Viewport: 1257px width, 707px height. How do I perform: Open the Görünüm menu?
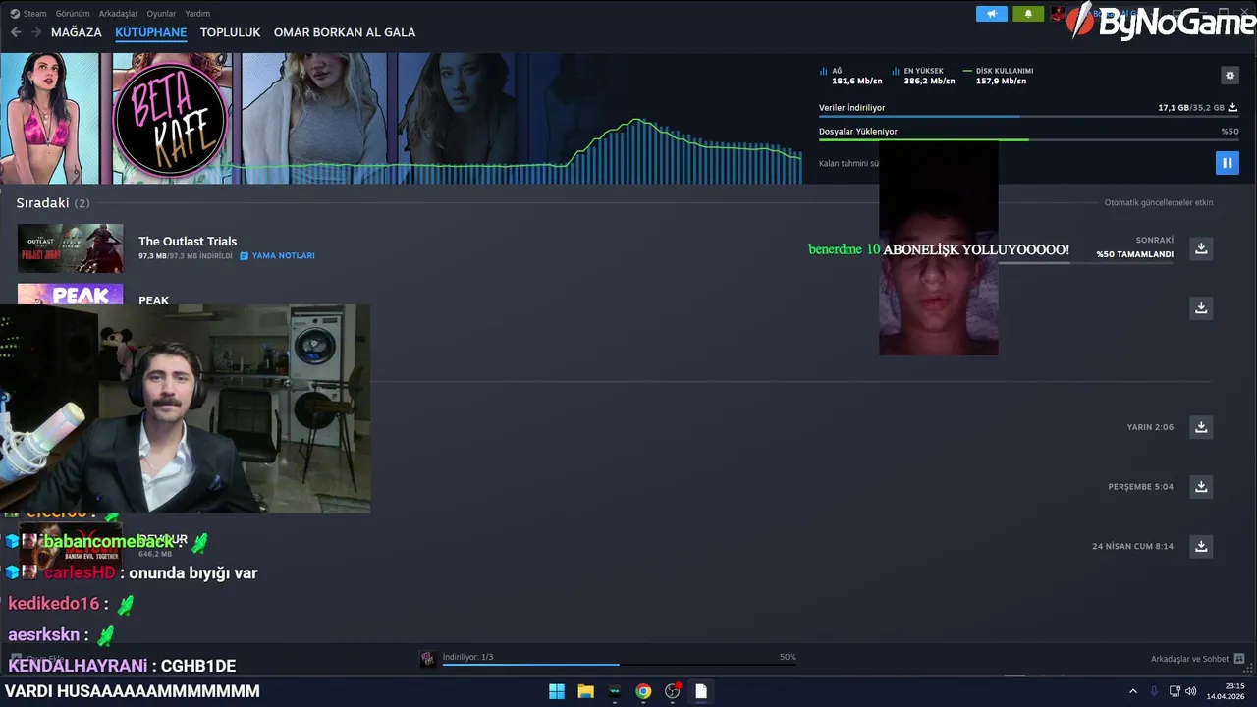tap(73, 14)
